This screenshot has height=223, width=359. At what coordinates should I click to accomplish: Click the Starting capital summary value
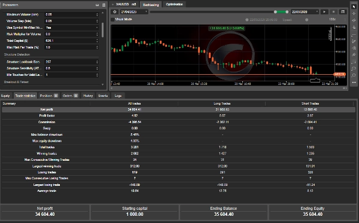[135, 214]
